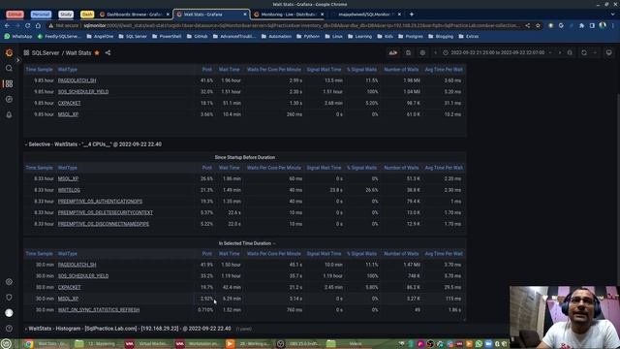
Task: Open PREEMPTIVE_OS_DISCONNECTNAMEDPIPE link
Action: tap(104, 224)
